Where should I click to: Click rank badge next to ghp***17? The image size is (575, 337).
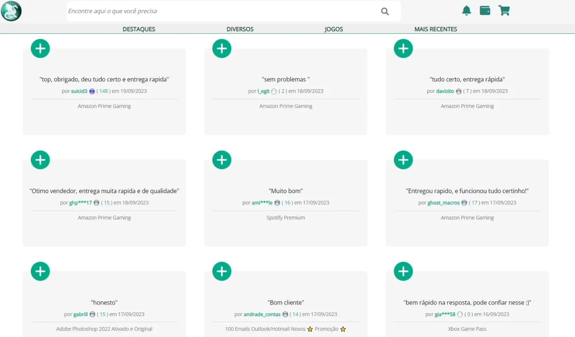(97, 203)
